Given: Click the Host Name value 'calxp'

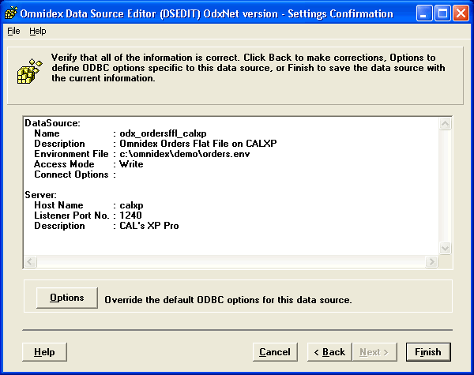Looking at the screenshot, I should coord(131,205).
